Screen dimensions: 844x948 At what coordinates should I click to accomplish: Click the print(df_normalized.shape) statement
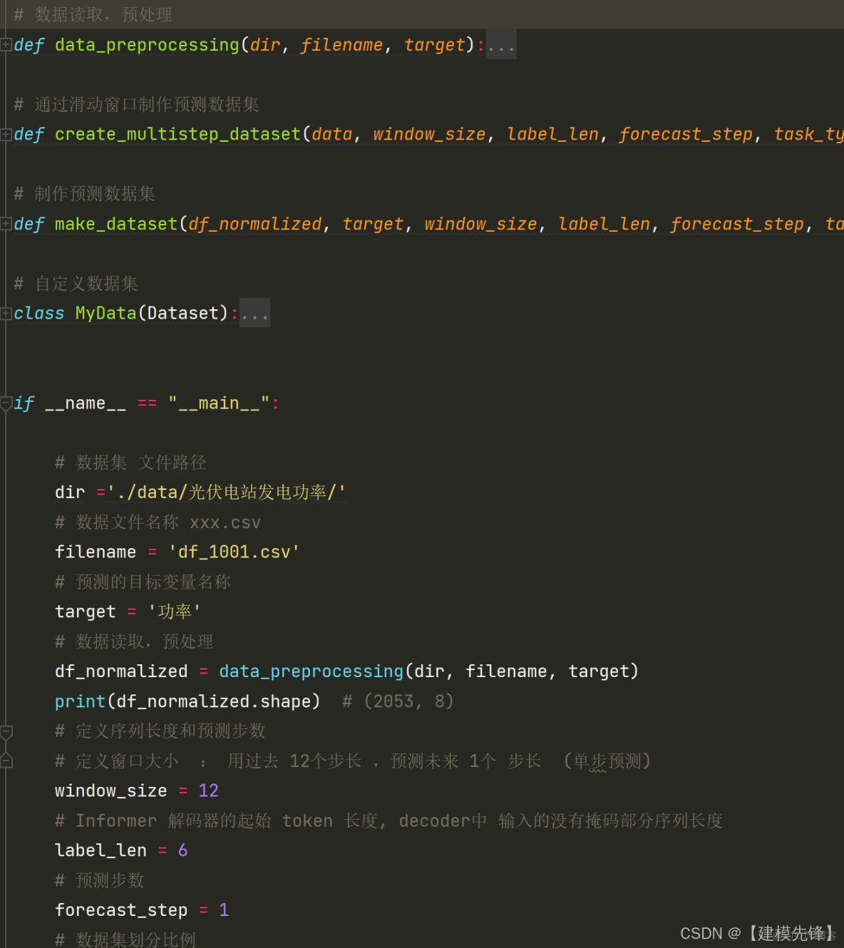tap(187, 701)
